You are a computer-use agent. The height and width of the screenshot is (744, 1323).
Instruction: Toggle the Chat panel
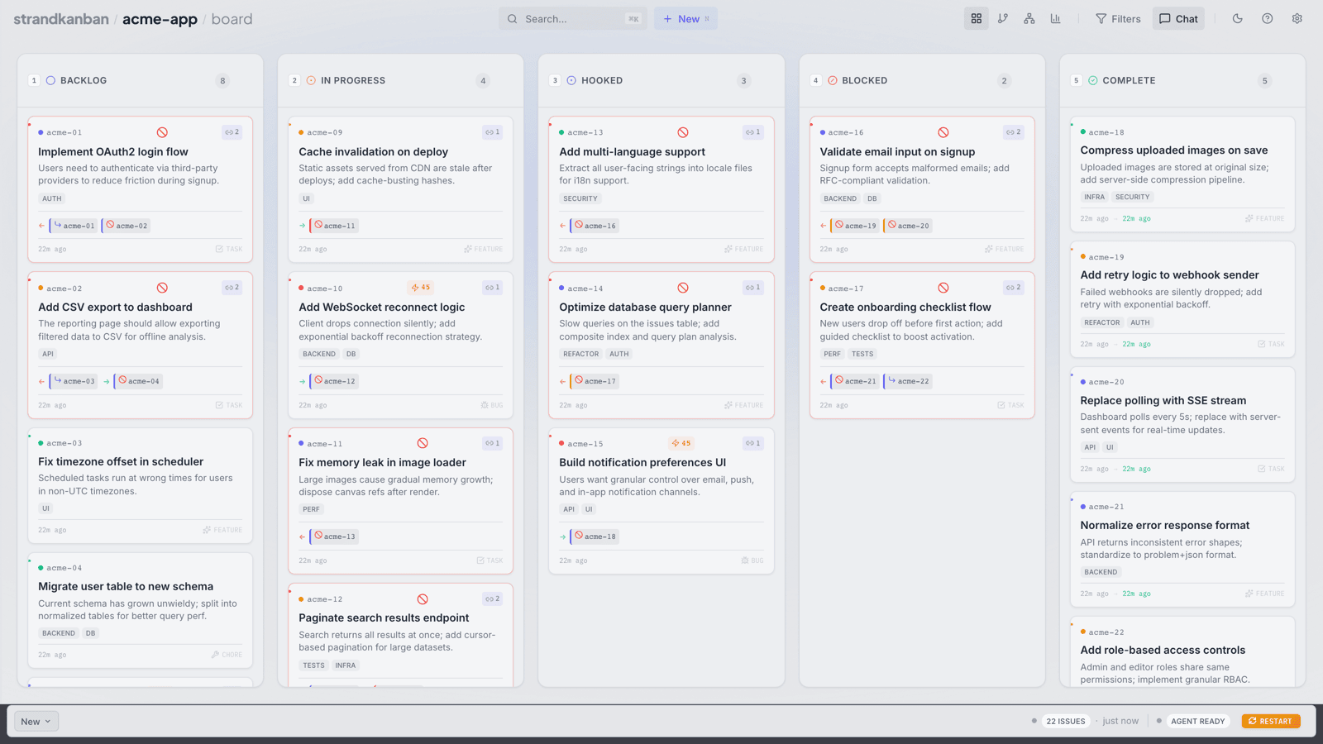(1178, 19)
